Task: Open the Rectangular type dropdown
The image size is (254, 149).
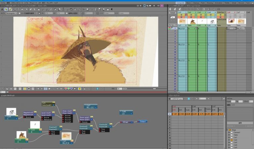Action: (12, 13)
